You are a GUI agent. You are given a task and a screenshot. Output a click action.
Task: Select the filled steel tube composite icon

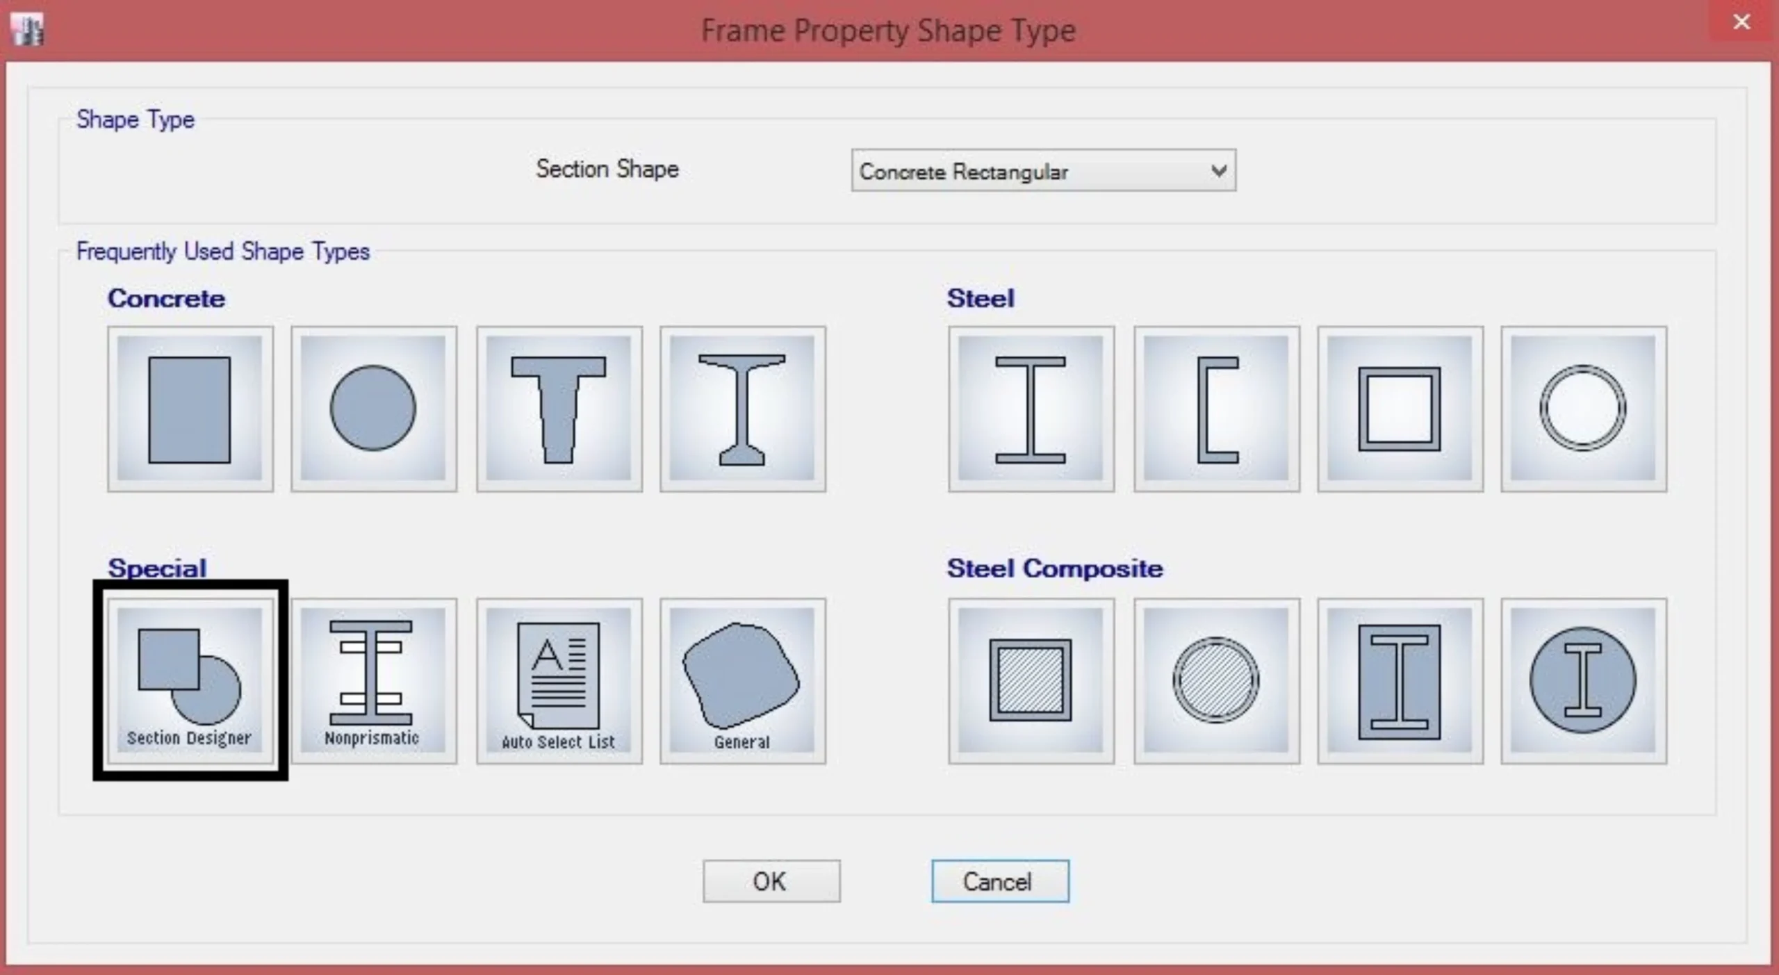coord(1031,680)
